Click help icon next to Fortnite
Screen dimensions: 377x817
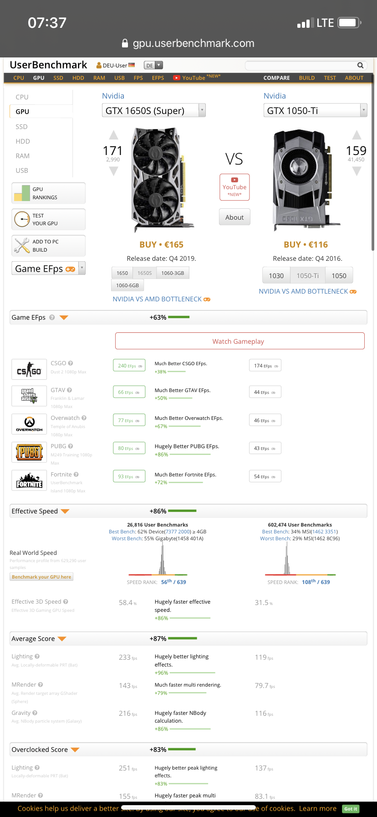(76, 475)
